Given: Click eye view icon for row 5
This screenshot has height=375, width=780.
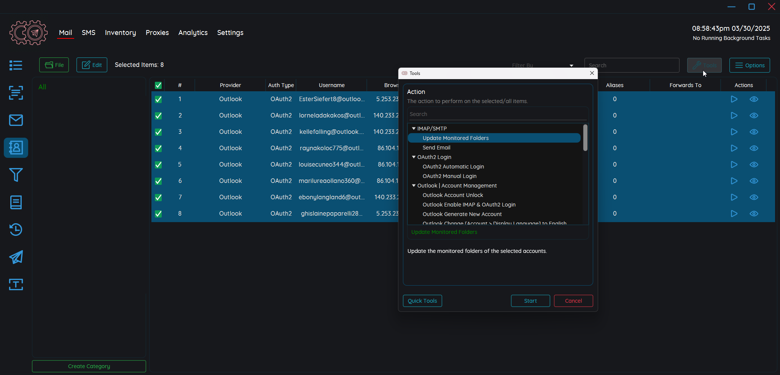Looking at the screenshot, I should pyautogui.click(x=754, y=165).
